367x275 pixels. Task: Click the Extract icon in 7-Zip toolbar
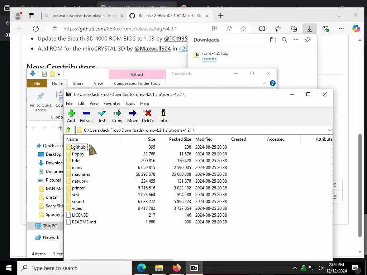[x=86, y=116]
